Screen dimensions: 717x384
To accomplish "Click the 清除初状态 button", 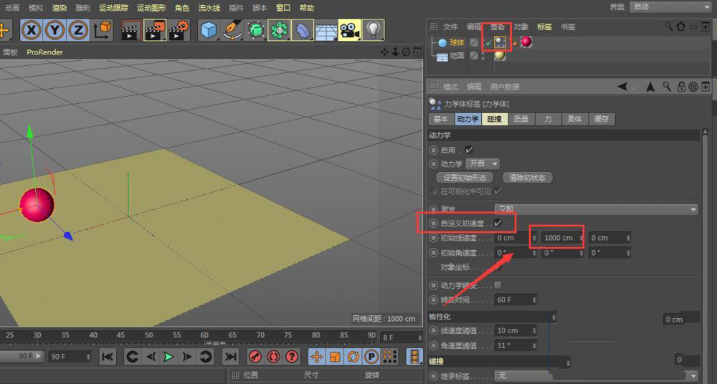I will [528, 178].
